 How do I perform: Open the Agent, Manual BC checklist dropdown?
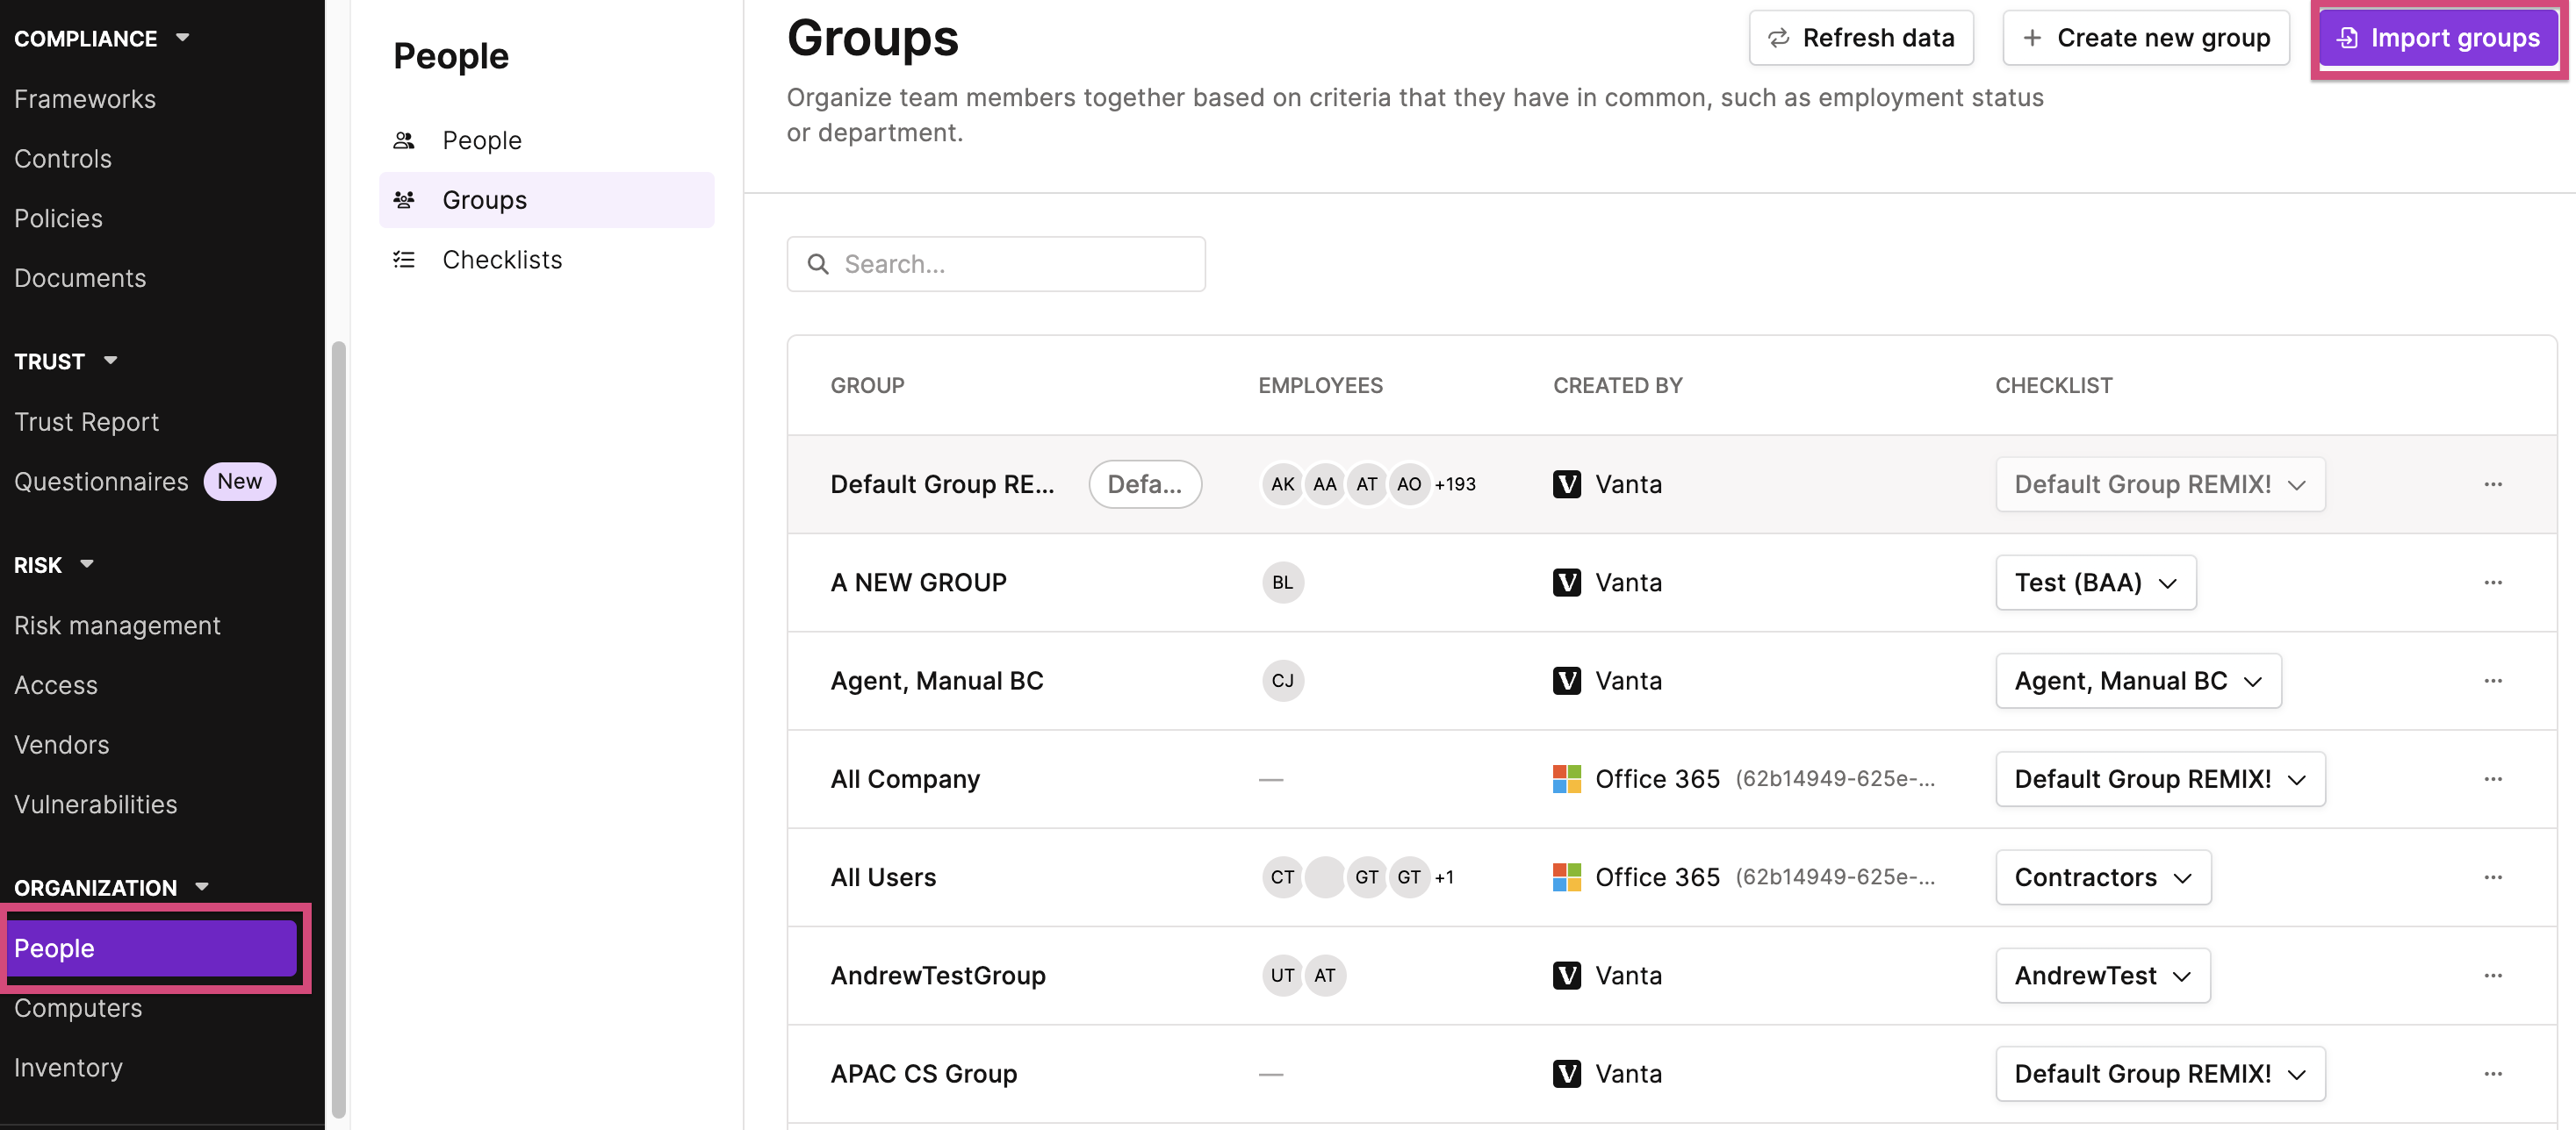click(x=2138, y=681)
